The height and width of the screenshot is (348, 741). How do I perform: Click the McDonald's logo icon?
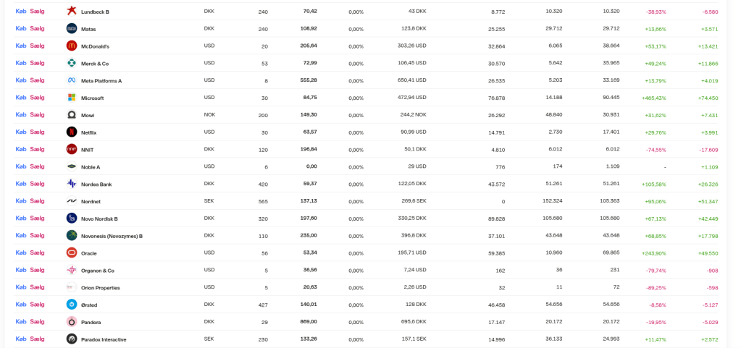pyautogui.click(x=72, y=46)
